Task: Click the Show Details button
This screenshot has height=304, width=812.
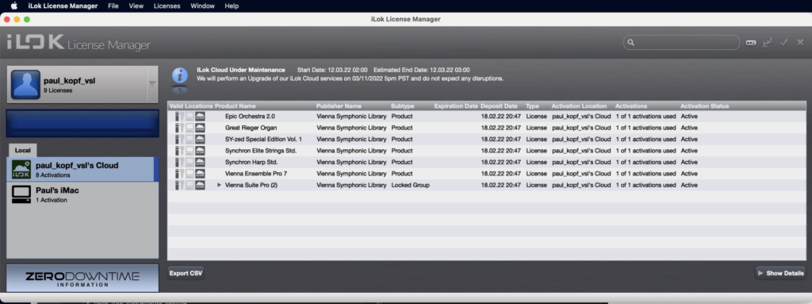Action: pyautogui.click(x=780, y=273)
